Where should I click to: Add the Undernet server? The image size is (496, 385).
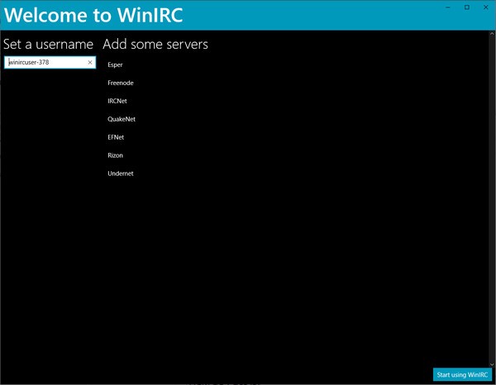[x=121, y=173]
